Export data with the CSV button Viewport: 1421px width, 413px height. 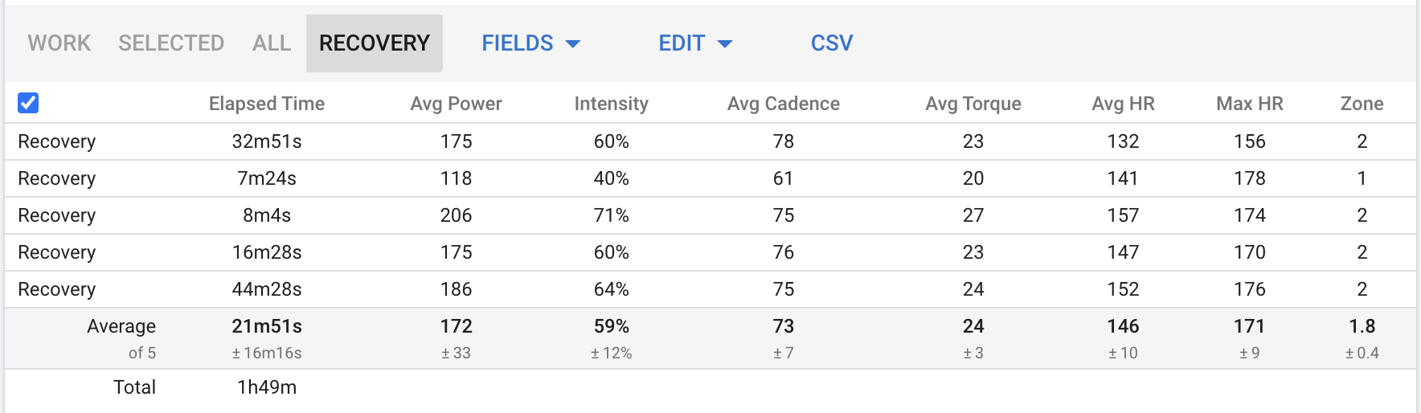(832, 43)
